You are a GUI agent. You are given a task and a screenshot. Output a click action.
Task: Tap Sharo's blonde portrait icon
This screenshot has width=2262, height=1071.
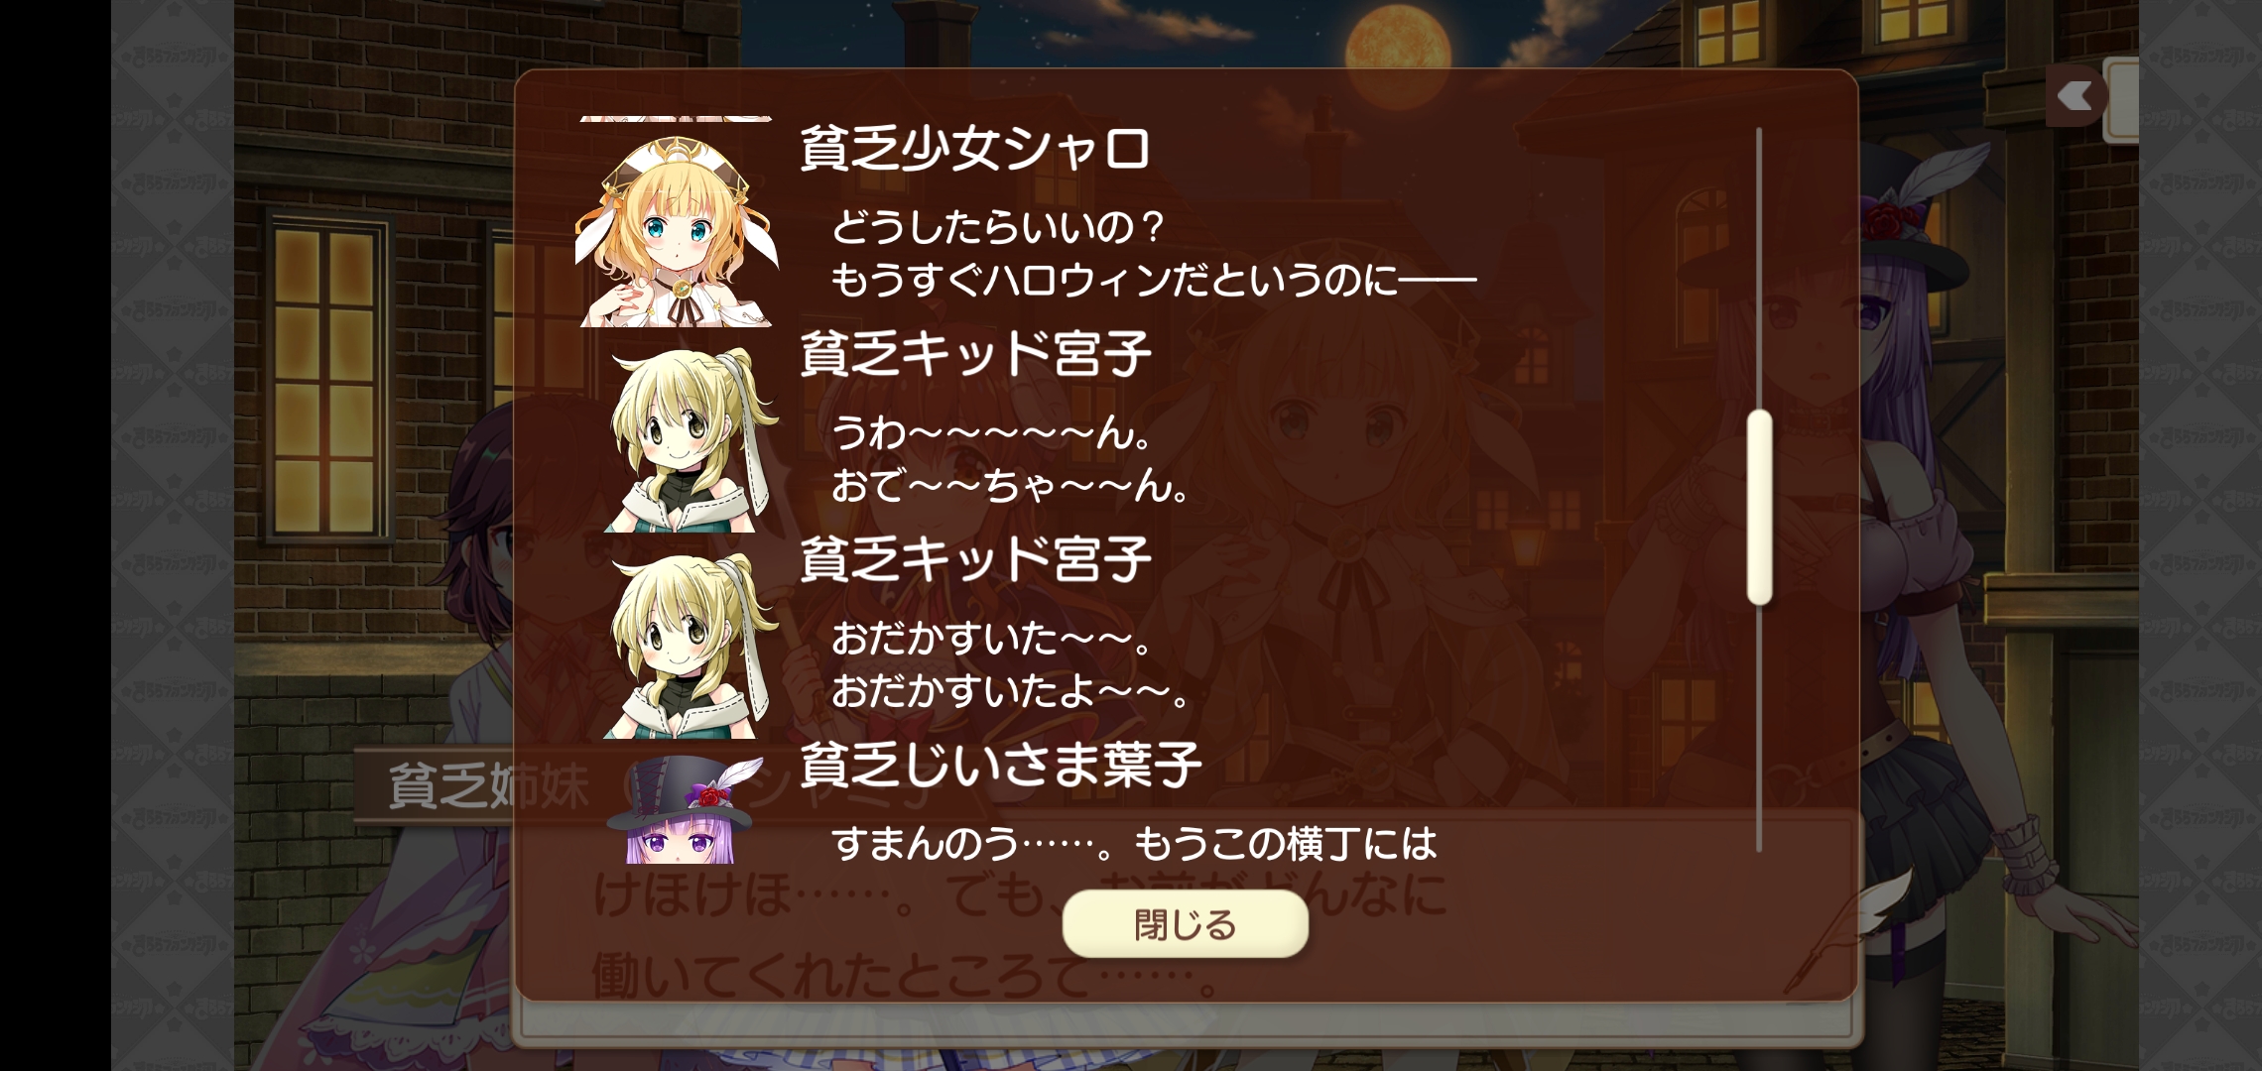pos(677,229)
